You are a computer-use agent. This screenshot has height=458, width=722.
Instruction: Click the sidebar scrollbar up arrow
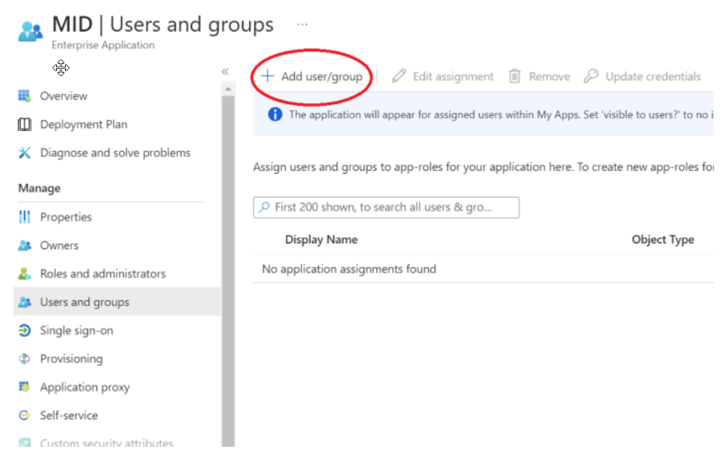click(228, 89)
